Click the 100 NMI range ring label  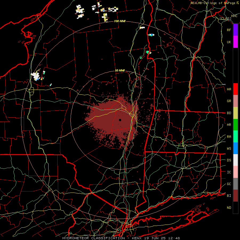click(120, 21)
